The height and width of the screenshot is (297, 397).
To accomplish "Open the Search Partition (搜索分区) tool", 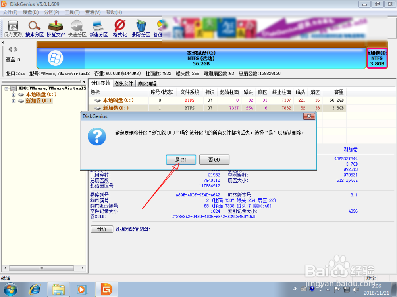I will pos(35,28).
